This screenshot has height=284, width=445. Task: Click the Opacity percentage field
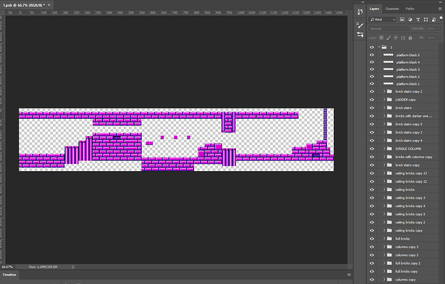coord(431,28)
